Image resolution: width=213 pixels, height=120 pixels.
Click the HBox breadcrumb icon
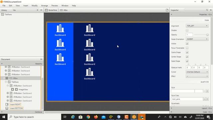[x=61, y=10]
